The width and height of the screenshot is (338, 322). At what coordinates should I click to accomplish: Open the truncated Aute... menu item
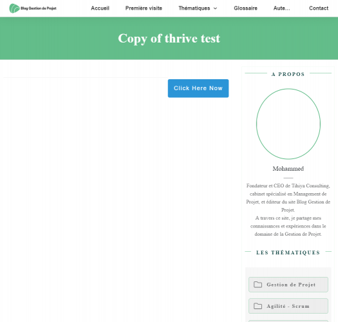point(282,8)
